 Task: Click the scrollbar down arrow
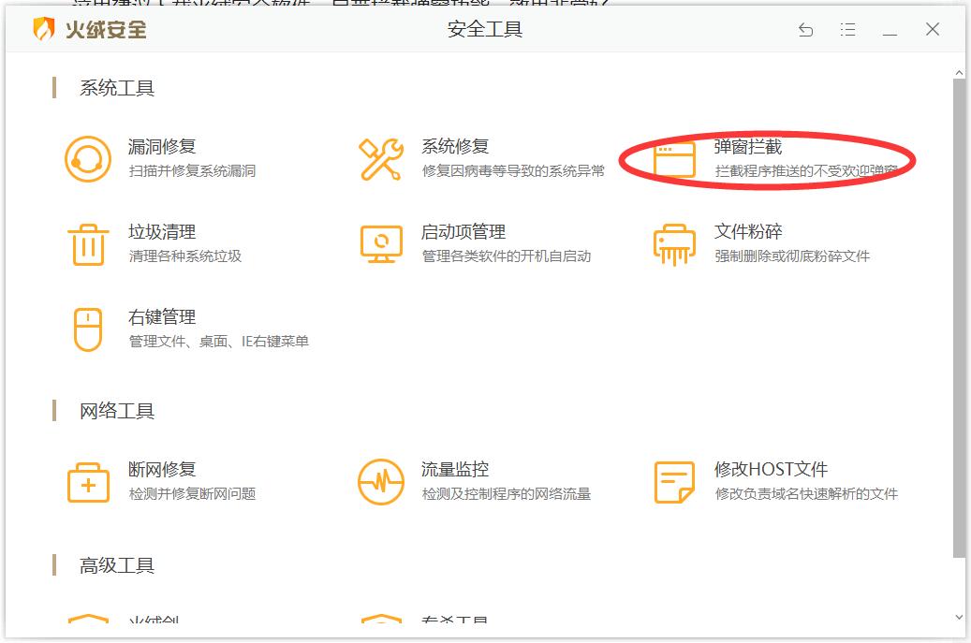point(959,617)
